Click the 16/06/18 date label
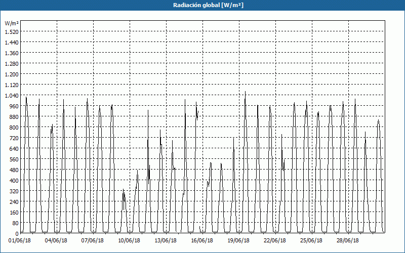This screenshot has width=405, height=253. (x=202, y=240)
